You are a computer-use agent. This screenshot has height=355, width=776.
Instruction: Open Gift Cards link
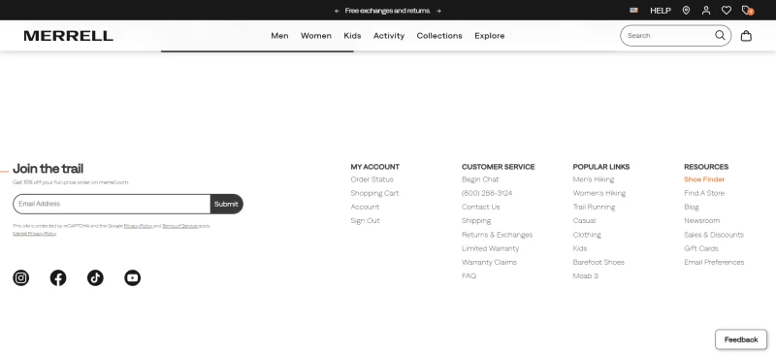700,248
